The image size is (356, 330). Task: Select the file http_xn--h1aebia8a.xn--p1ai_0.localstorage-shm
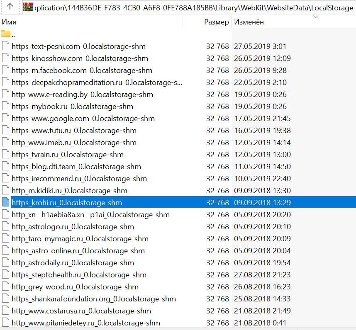[x=90, y=215]
